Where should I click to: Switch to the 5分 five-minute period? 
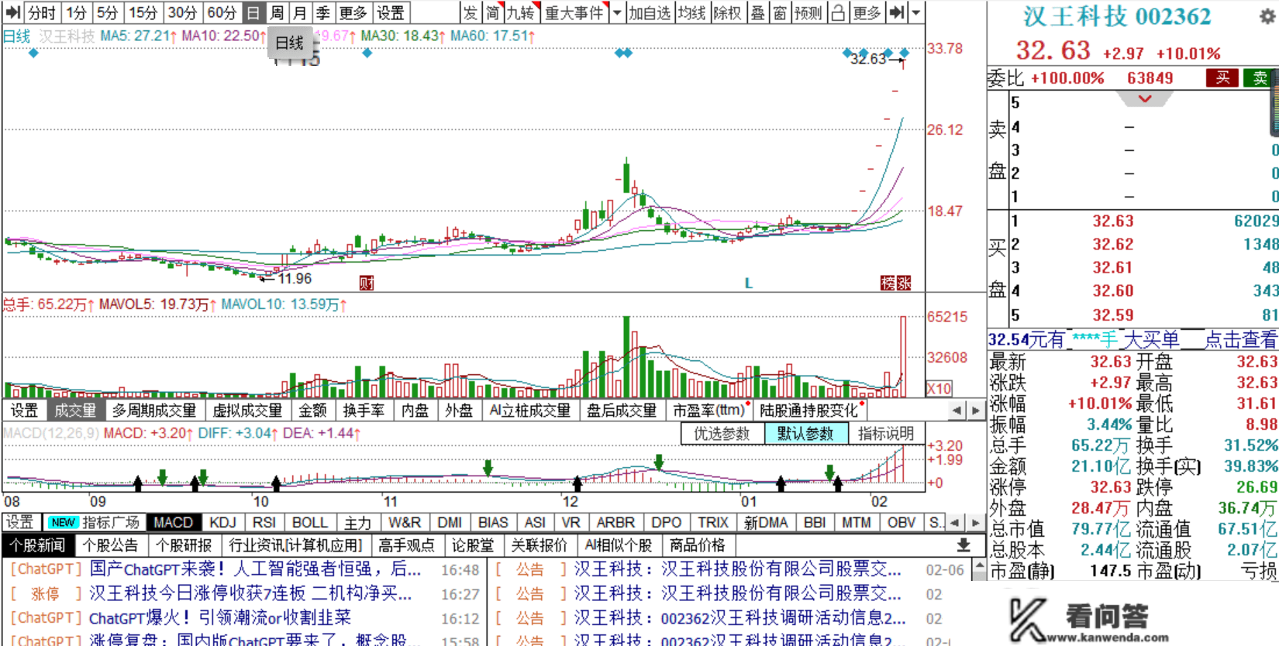pos(108,12)
